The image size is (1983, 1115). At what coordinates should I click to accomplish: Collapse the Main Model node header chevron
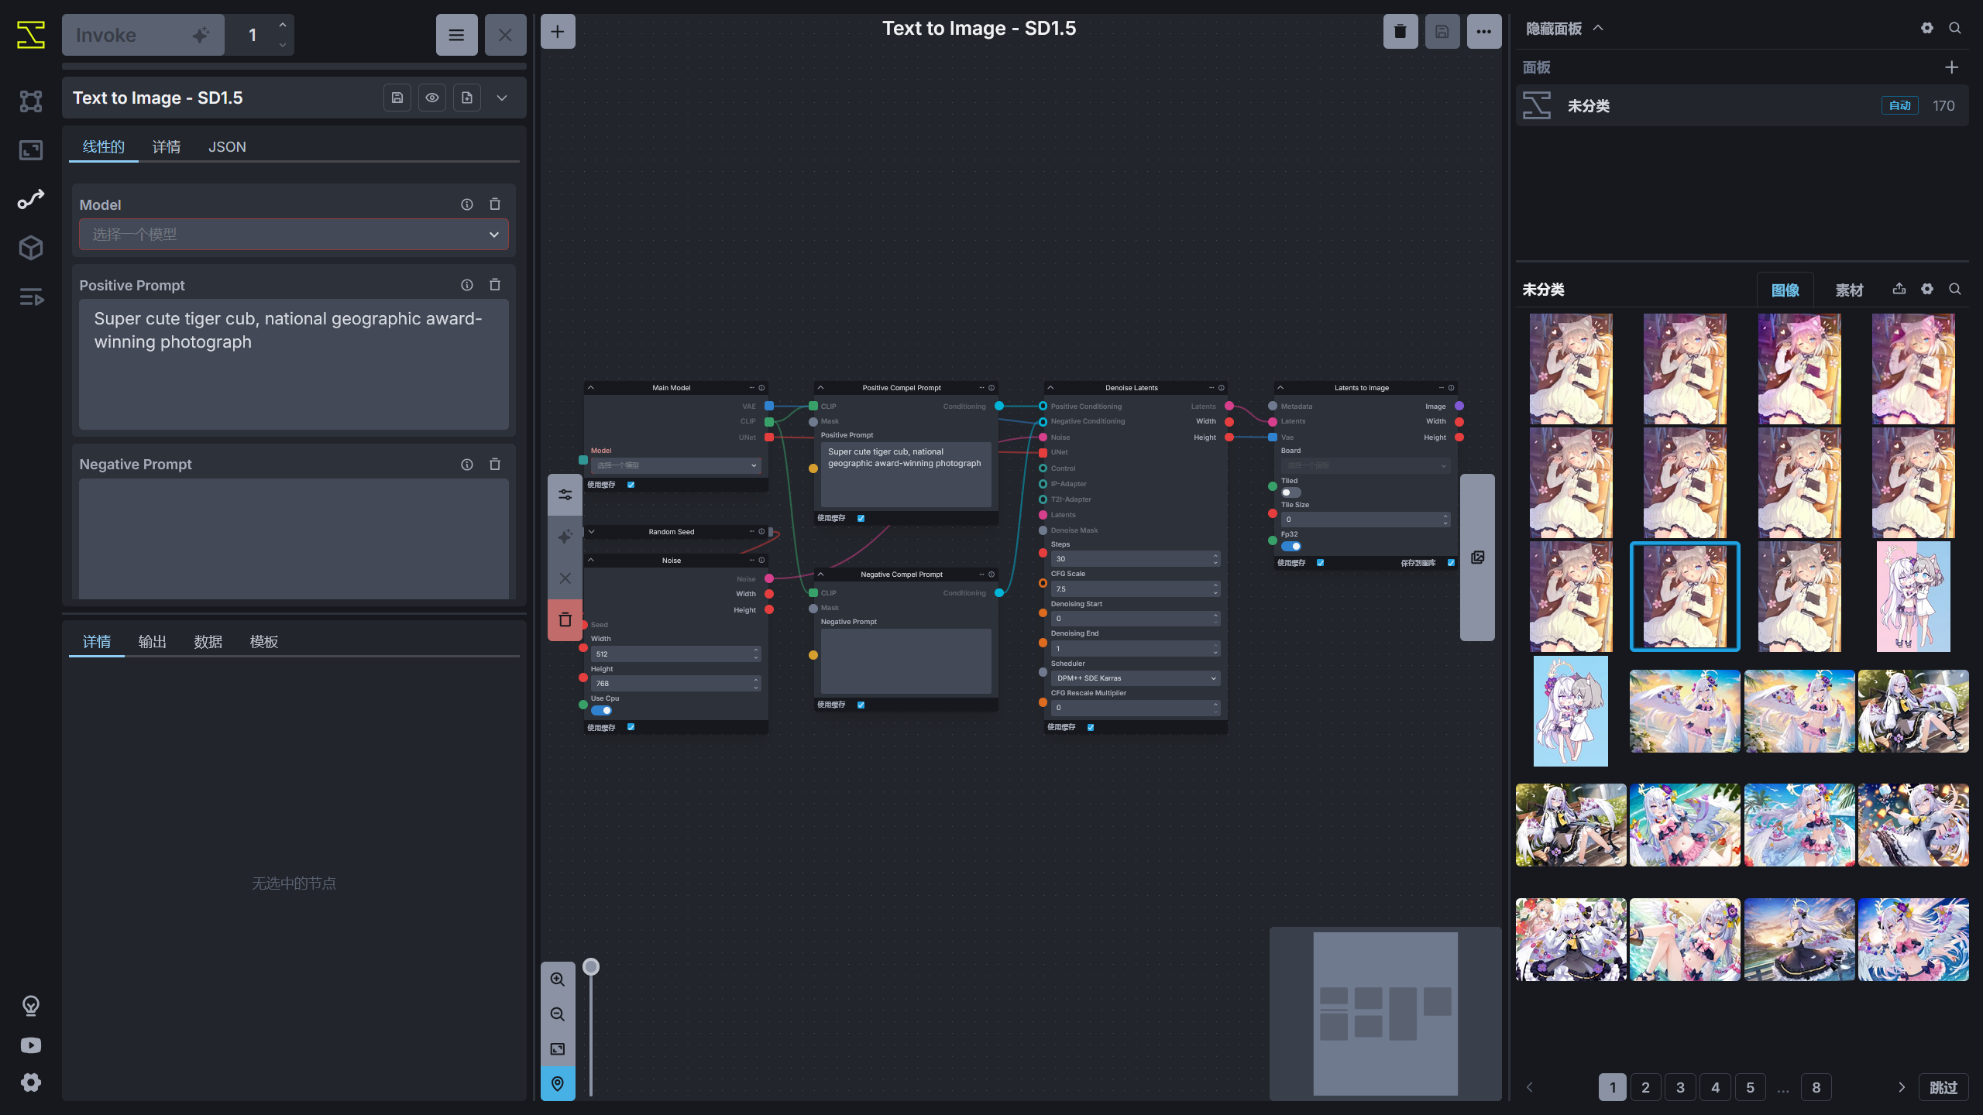[591, 387]
